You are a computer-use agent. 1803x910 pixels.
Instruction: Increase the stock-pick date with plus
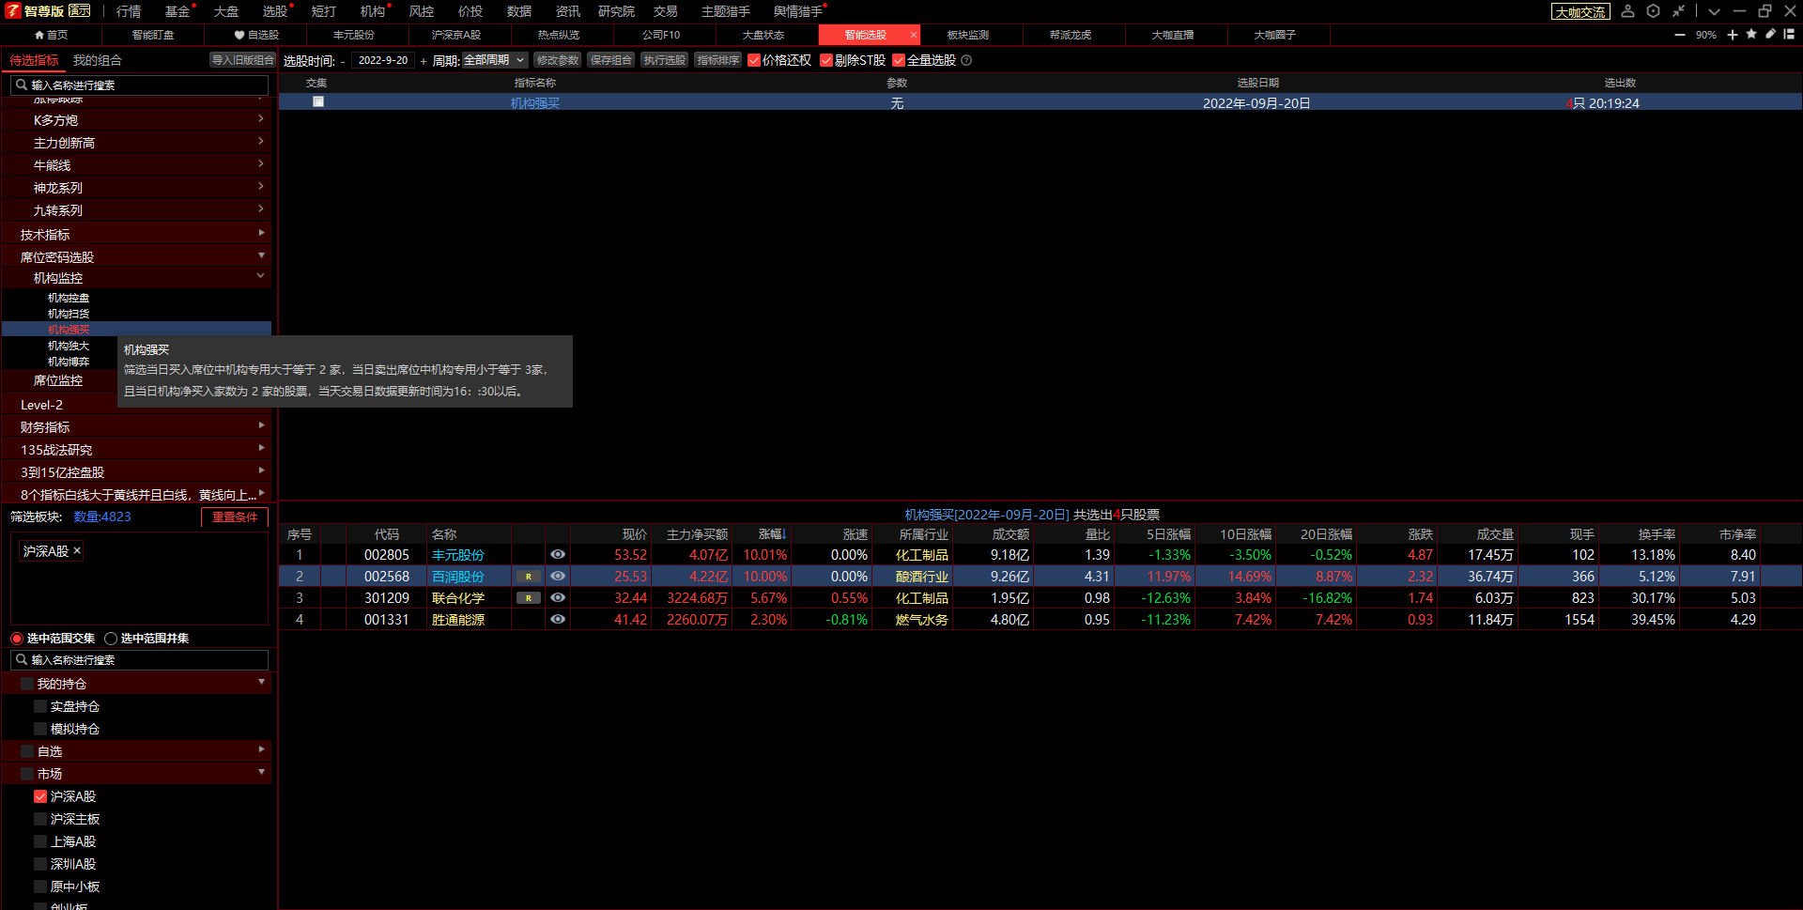click(x=424, y=61)
